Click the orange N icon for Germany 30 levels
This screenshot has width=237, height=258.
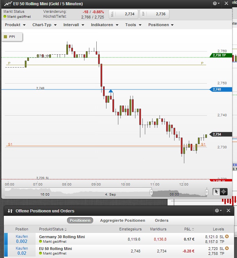227,237
